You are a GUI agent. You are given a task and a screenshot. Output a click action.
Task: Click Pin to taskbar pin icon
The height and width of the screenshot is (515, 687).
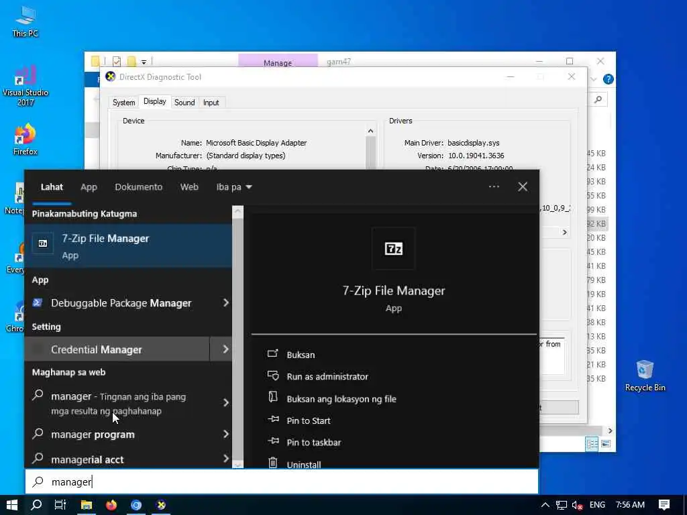(x=274, y=441)
